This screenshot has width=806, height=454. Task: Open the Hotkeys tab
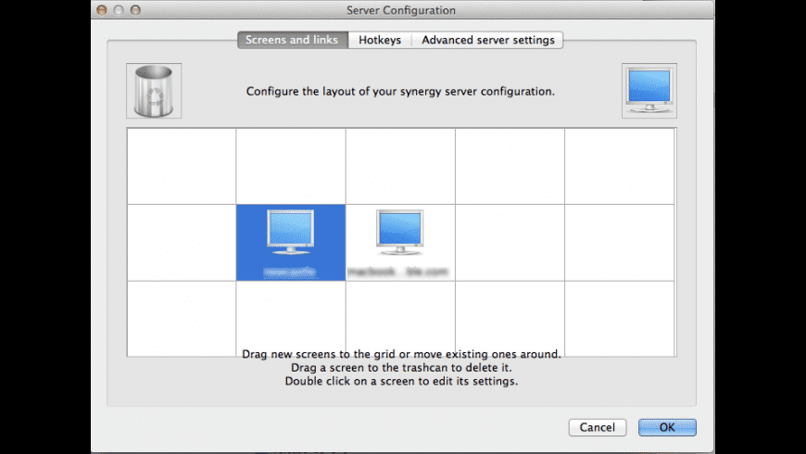[x=380, y=40]
